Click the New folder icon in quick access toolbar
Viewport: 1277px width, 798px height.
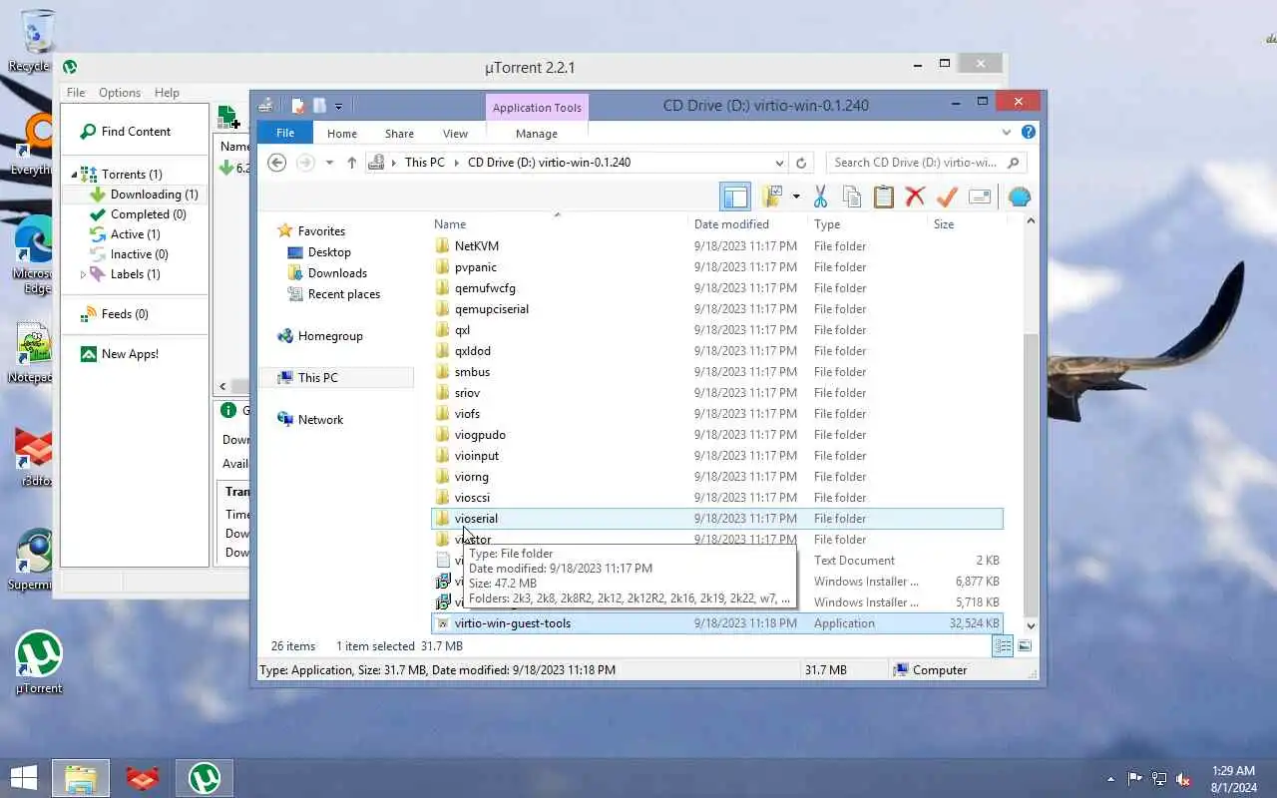coord(319,105)
